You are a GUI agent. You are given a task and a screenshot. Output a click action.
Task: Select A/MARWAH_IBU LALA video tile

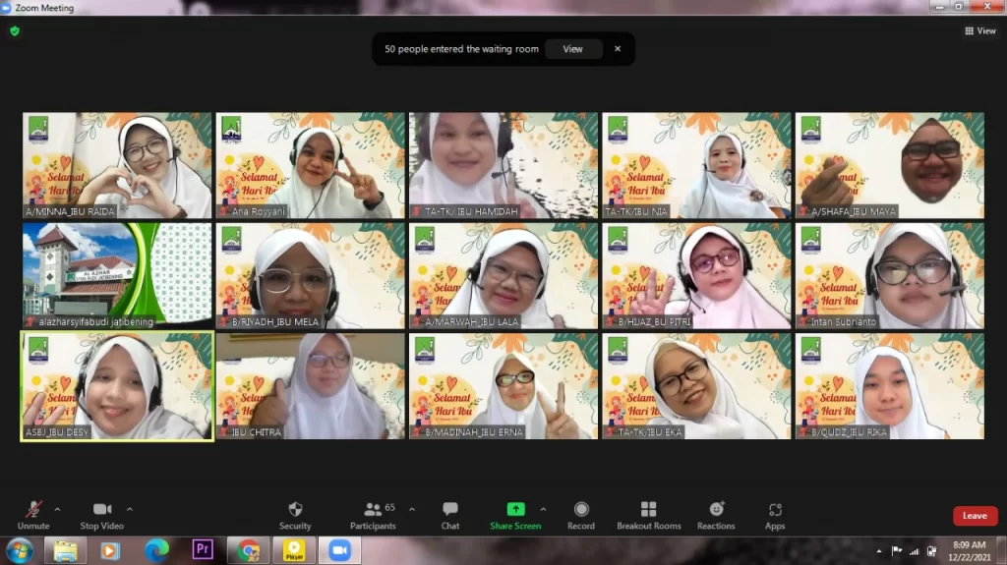pyautogui.click(x=503, y=276)
